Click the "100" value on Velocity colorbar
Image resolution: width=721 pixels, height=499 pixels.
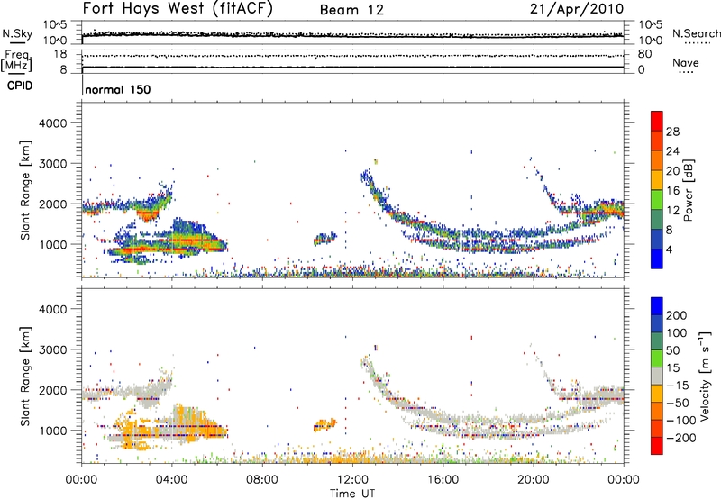coord(677,332)
